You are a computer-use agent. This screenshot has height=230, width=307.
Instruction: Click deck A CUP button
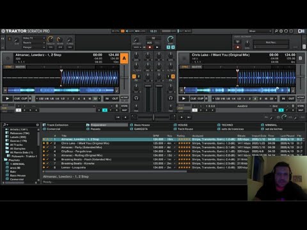tap(24, 98)
